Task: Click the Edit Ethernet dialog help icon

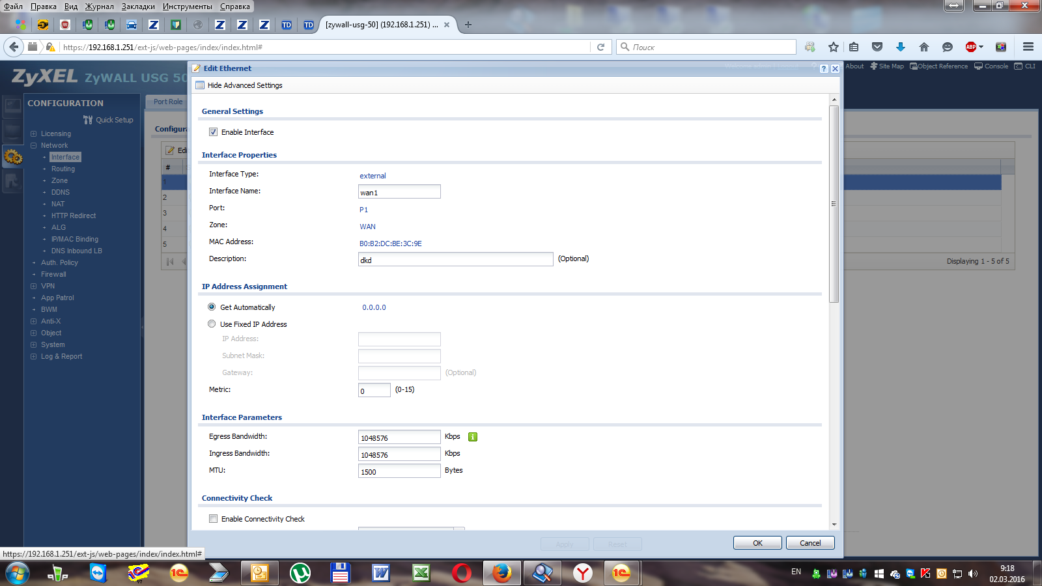Action: [x=824, y=69]
